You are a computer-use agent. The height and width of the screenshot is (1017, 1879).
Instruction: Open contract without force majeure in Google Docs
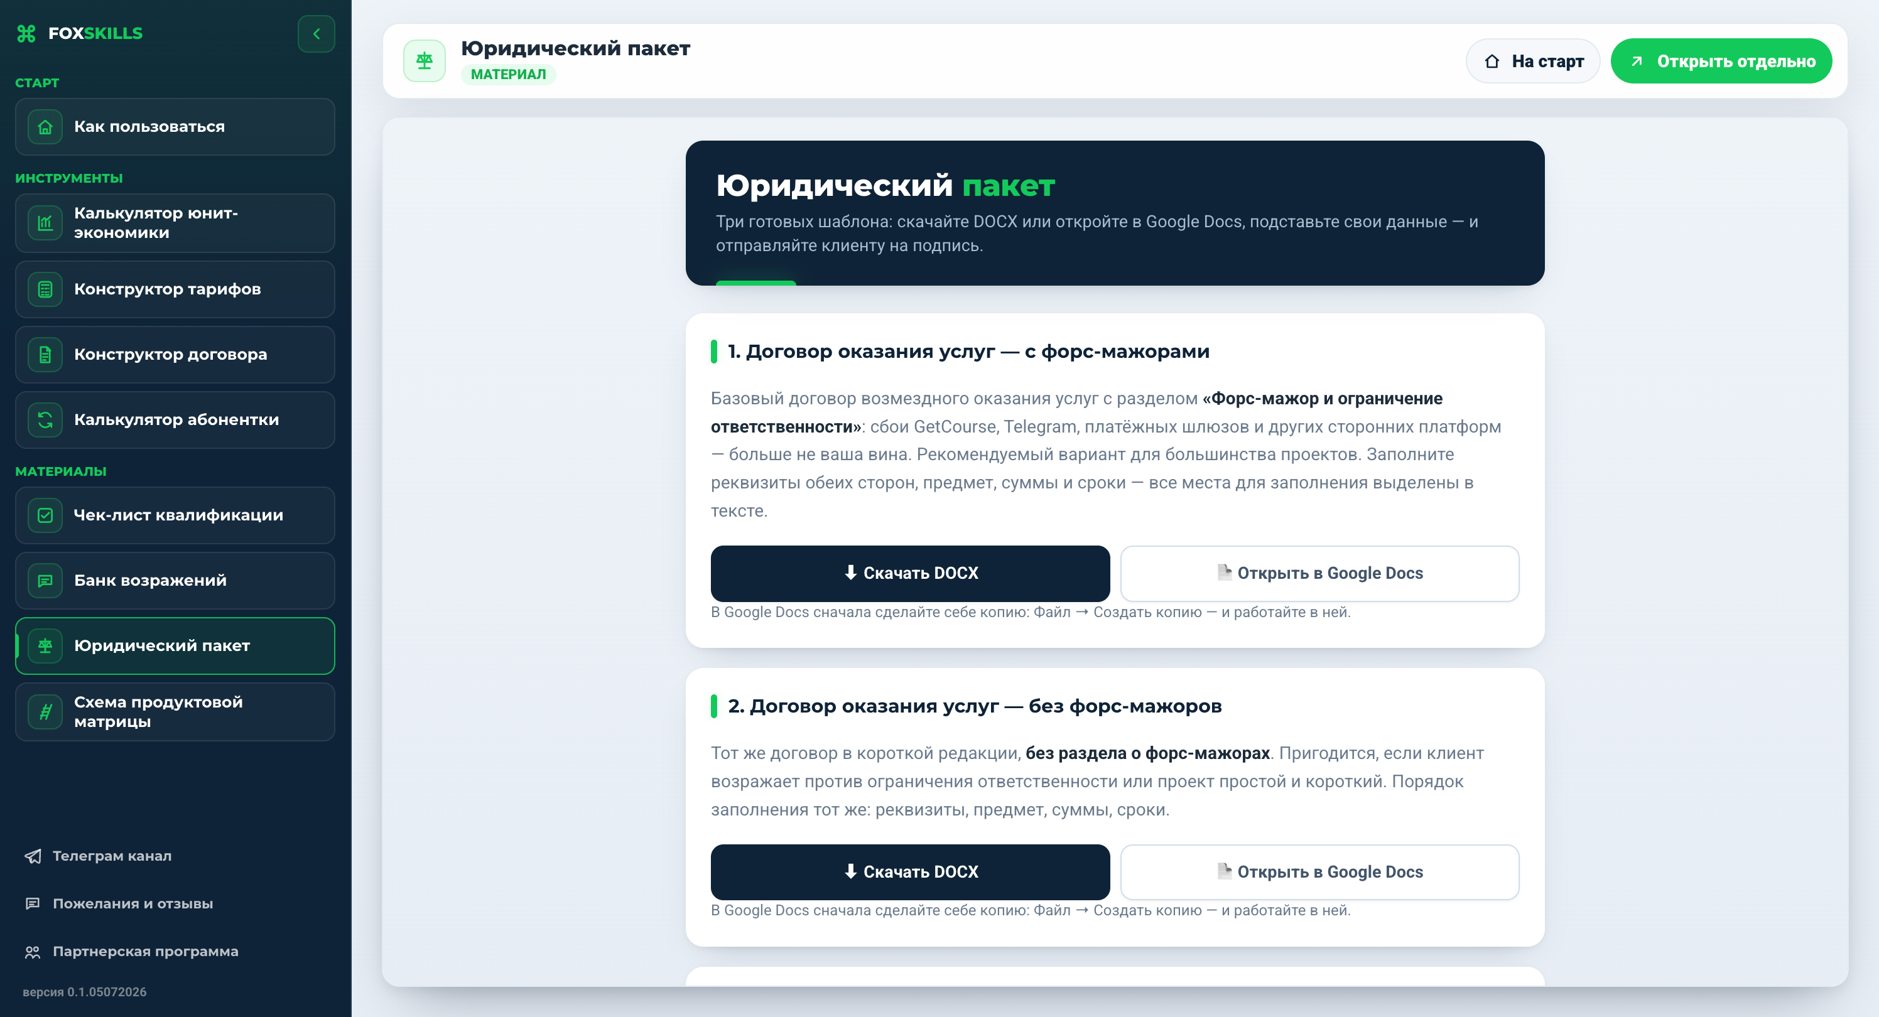click(1319, 872)
